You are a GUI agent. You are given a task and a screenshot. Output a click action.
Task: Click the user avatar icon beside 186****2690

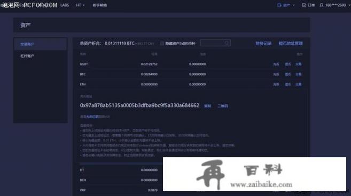322,5
